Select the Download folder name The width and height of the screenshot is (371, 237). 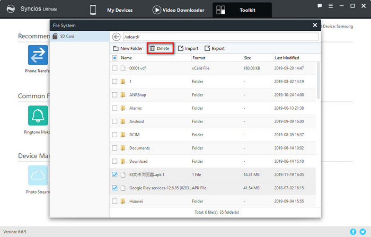click(x=138, y=161)
